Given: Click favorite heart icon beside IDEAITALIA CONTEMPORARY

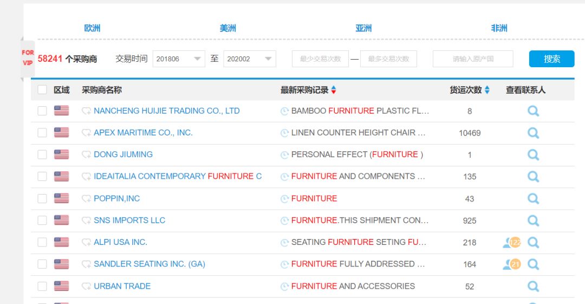Looking at the screenshot, I should tap(86, 176).
